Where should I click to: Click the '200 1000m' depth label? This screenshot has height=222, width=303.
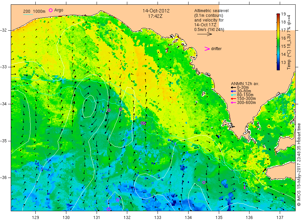point(34,11)
